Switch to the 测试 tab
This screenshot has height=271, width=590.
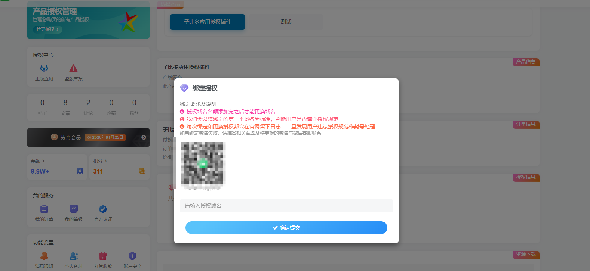286,22
